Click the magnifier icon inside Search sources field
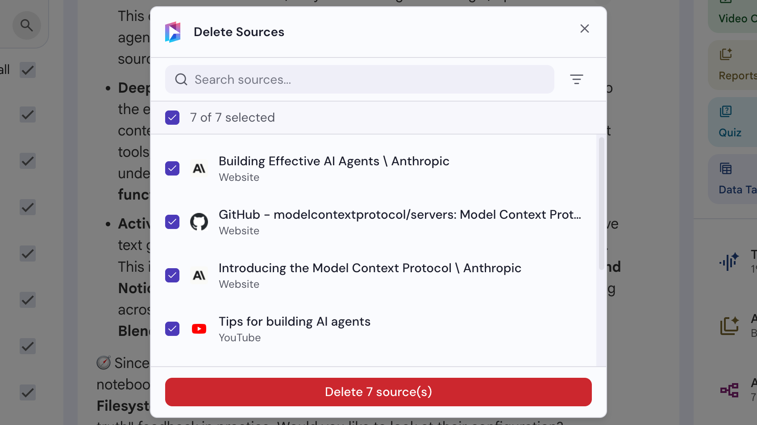Viewport: 757px width, 425px height. (181, 79)
